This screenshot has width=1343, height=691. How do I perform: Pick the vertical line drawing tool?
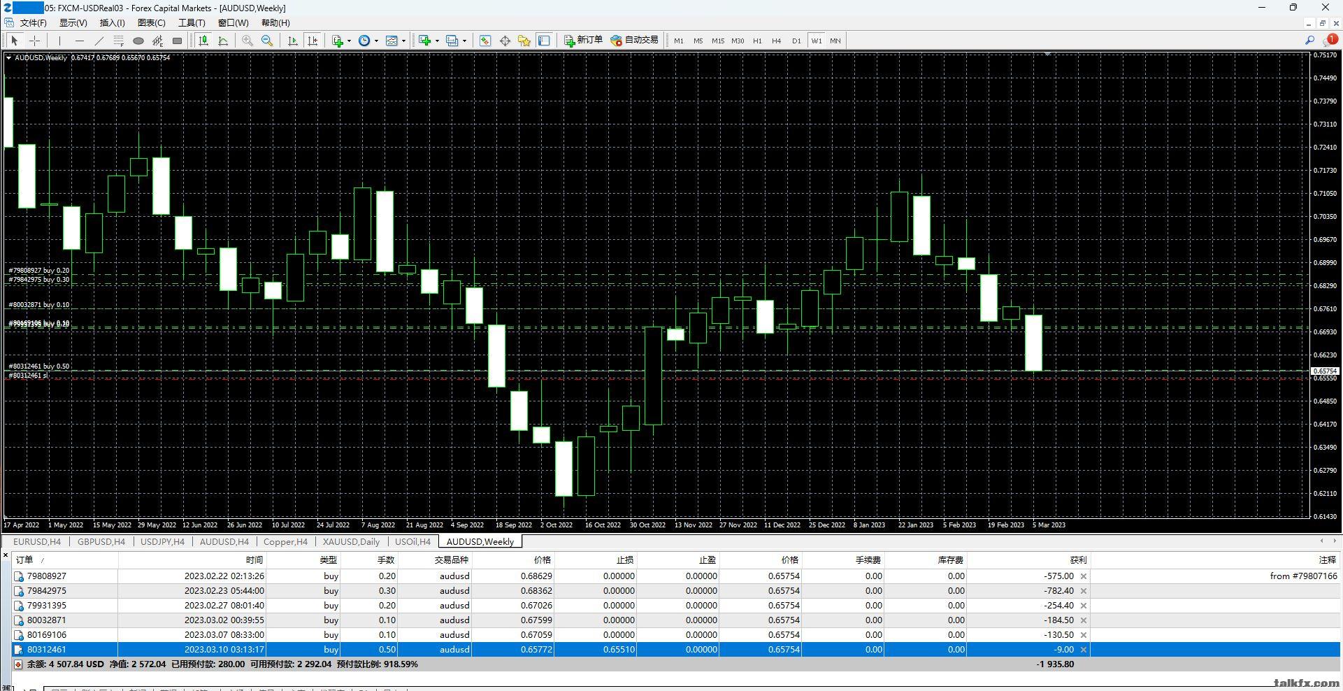(x=60, y=41)
